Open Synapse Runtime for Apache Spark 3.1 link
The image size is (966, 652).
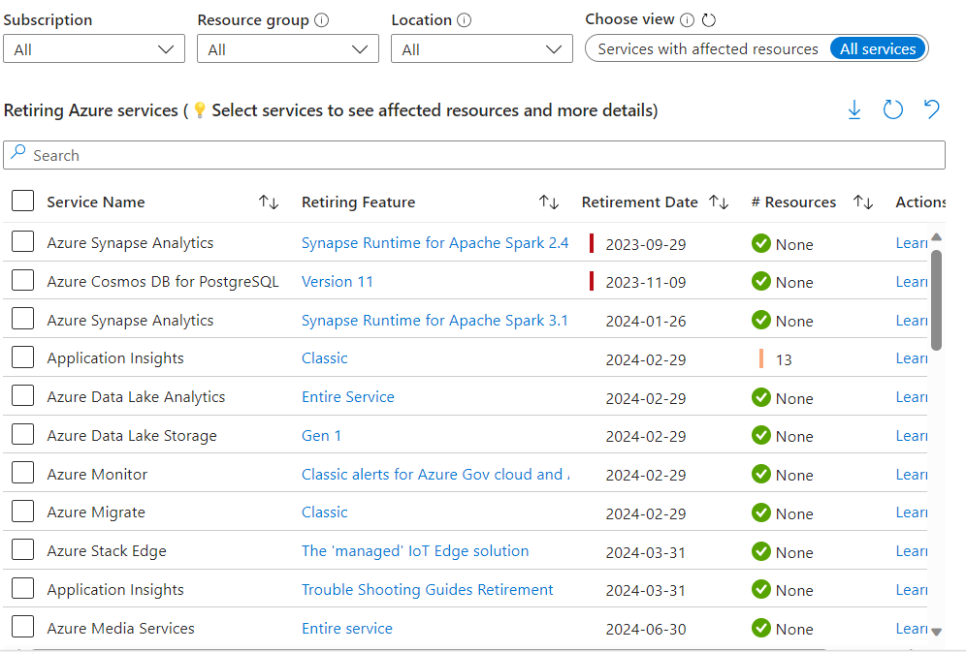(x=435, y=321)
